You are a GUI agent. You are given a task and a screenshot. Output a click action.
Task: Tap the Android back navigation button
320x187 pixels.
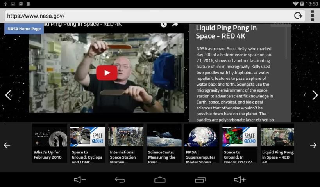[120, 180]
